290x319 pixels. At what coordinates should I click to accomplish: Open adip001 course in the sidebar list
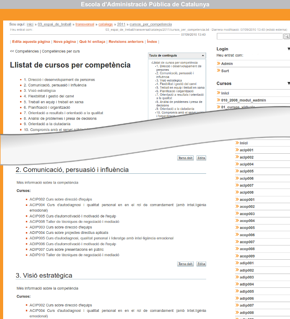click(247, 263)
